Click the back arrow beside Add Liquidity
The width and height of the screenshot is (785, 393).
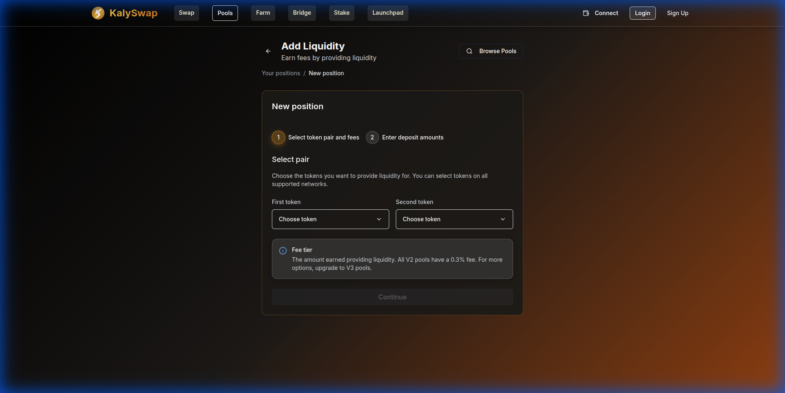268,51
